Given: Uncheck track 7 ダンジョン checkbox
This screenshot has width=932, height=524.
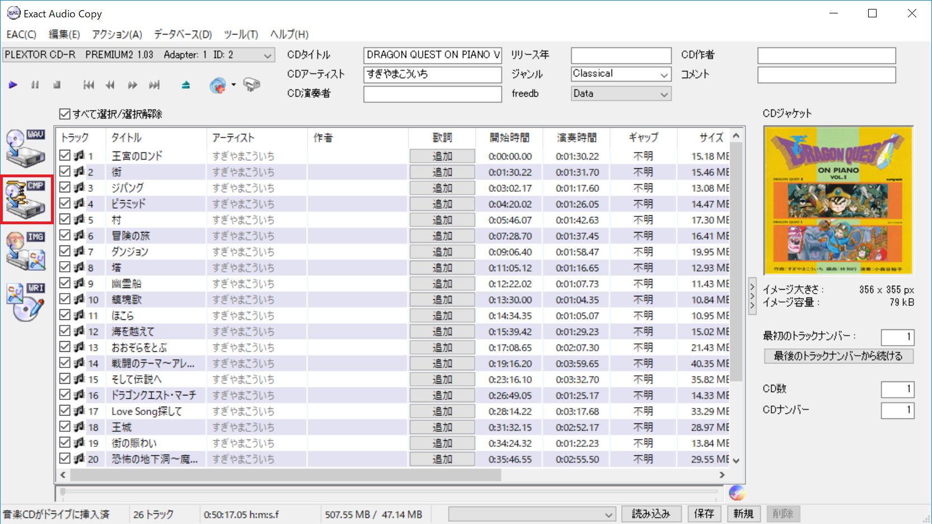Looking at the screenshot, I should pyautogui.click(x=65, y=251).
